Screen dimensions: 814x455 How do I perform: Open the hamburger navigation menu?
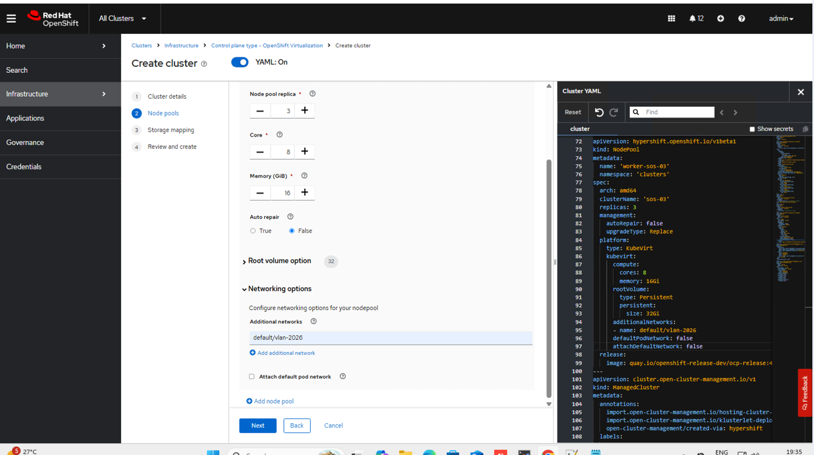(x=11, y=18)
